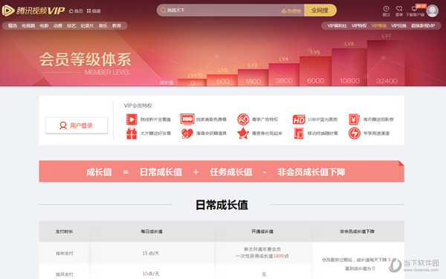Screen dimensions: 446x279
Task: Click the HD 1080P quality icon
Action: tap(299, 119)
